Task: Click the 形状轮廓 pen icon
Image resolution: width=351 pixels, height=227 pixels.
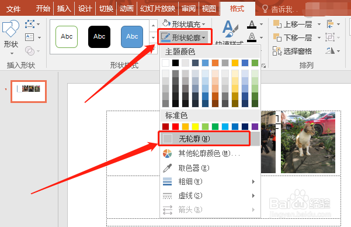Action: 166,37
